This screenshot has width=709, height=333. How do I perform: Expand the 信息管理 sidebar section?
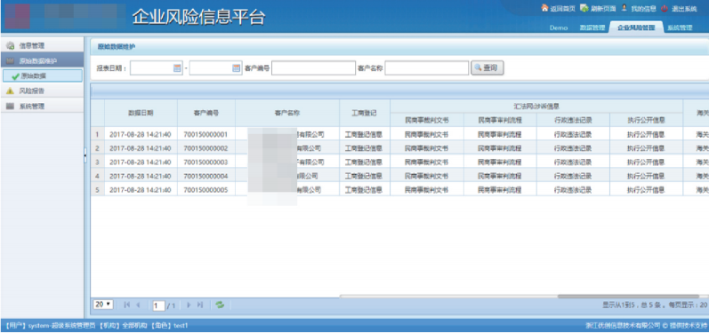[42, 45]
